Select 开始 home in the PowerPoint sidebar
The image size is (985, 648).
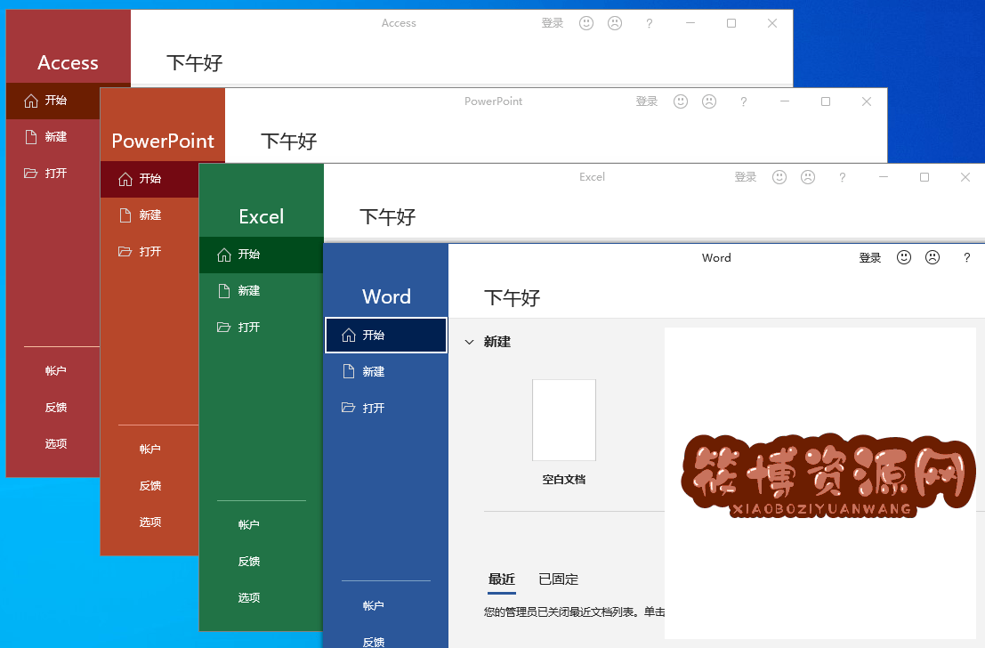[x=149, y=179]
